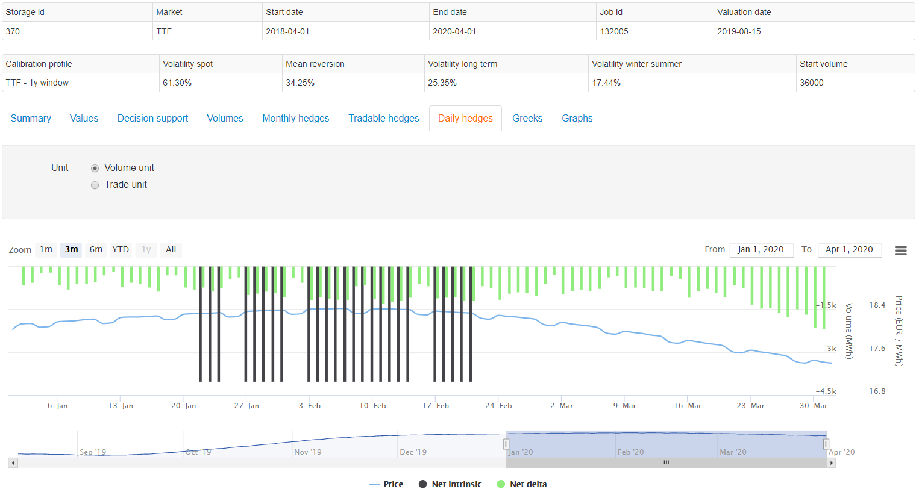This screenshot has width=919, height=495.
Task: Toggle the Net intrinsic legend item
Action: tap(450, 484)
